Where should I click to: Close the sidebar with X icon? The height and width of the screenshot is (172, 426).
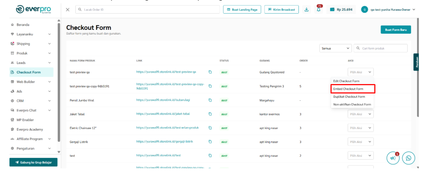[68, 10]
